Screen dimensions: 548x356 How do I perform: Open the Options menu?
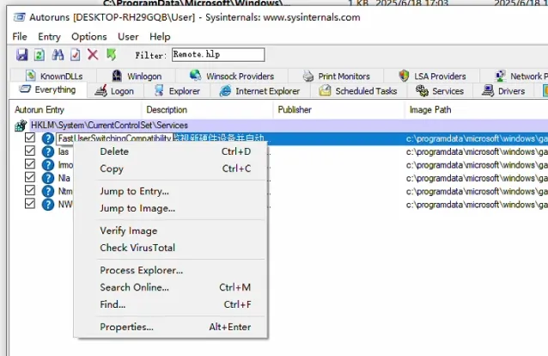tap(89, 36)
